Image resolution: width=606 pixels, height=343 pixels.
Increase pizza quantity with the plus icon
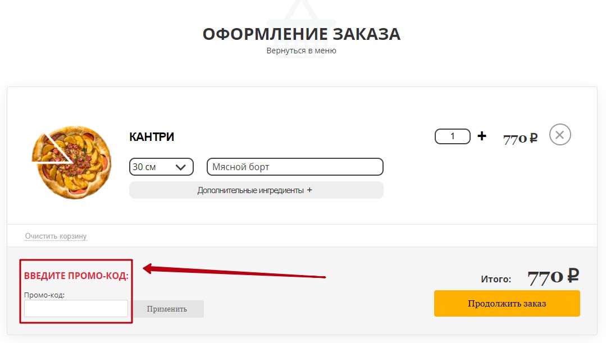tap(481, 136)
